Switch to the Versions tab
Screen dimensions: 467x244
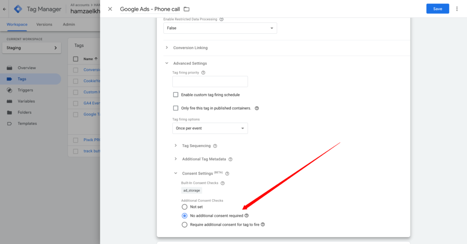(x=44, y=24)
